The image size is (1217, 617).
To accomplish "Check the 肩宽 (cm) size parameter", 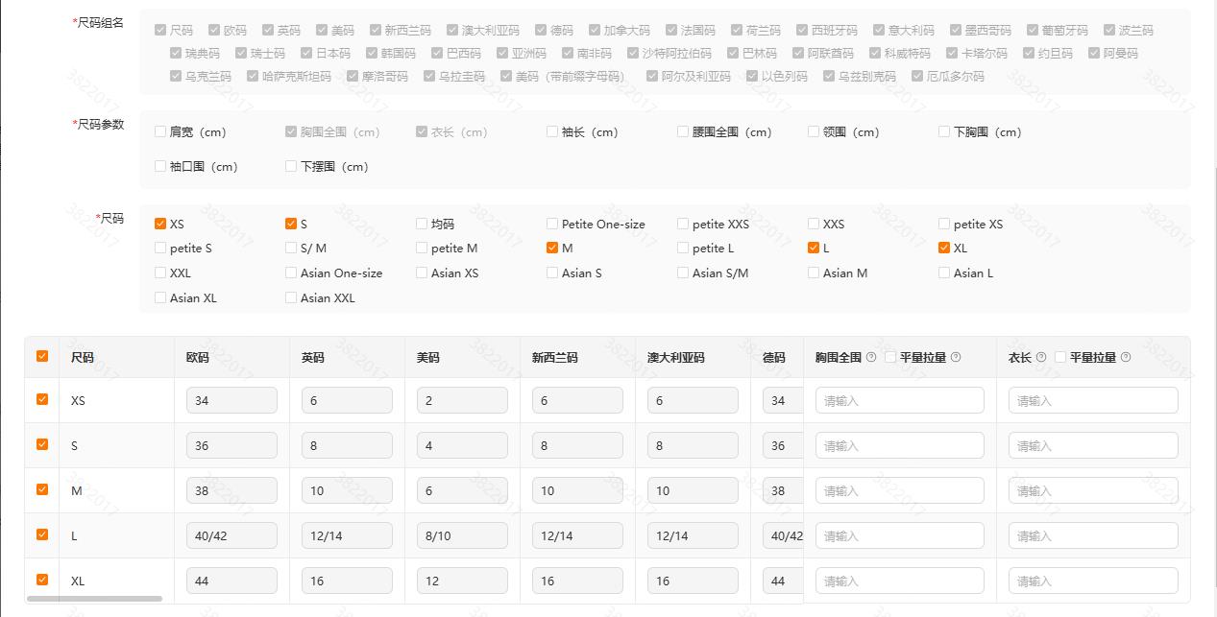I will 160,131.
